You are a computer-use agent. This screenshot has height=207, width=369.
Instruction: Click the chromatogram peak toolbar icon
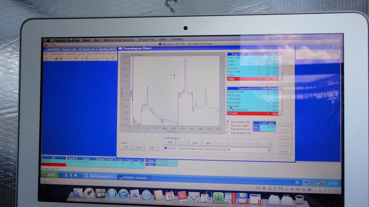click(x=96, y=59)
